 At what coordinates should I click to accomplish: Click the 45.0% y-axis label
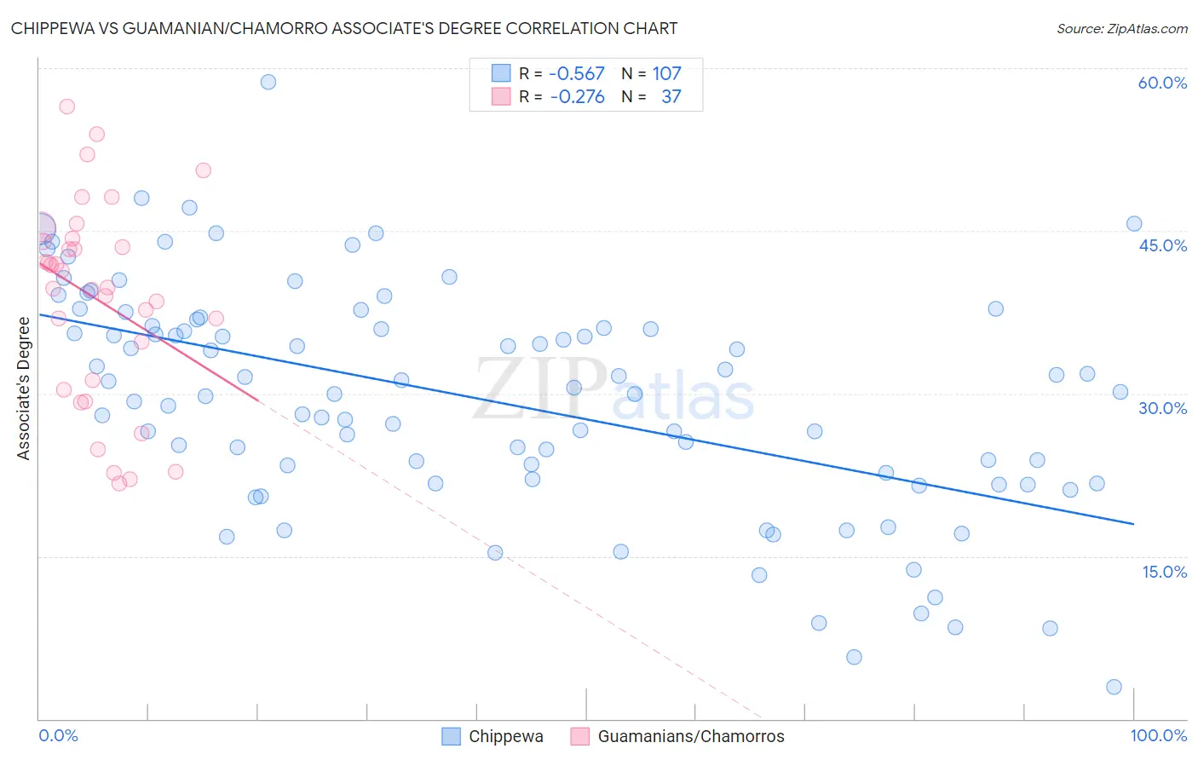click(1162, 245)
